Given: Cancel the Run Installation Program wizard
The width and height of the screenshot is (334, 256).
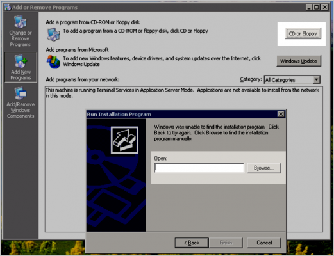Looking at the screenshot, I should coord(264,243).
